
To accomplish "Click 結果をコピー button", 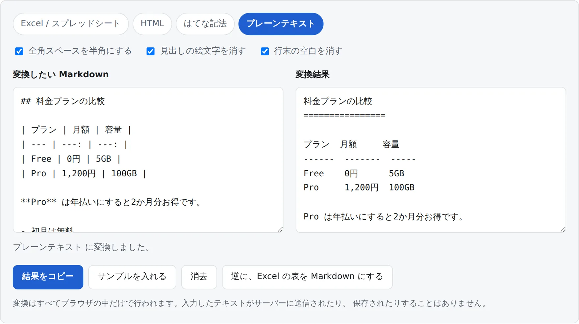I will tap(48, 277).
